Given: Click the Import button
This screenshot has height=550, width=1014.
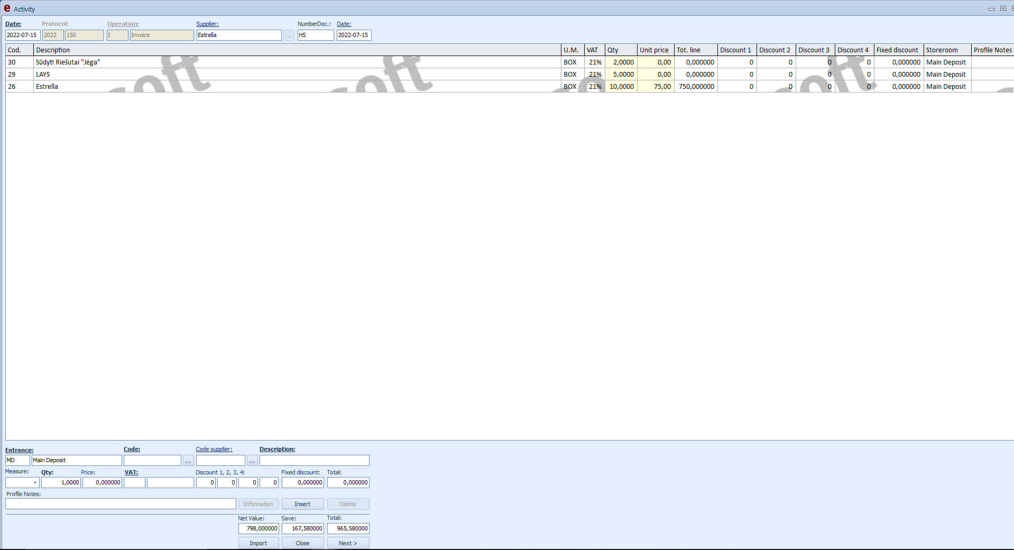Looking at the screenshot, I should click(x=259, y=543).
